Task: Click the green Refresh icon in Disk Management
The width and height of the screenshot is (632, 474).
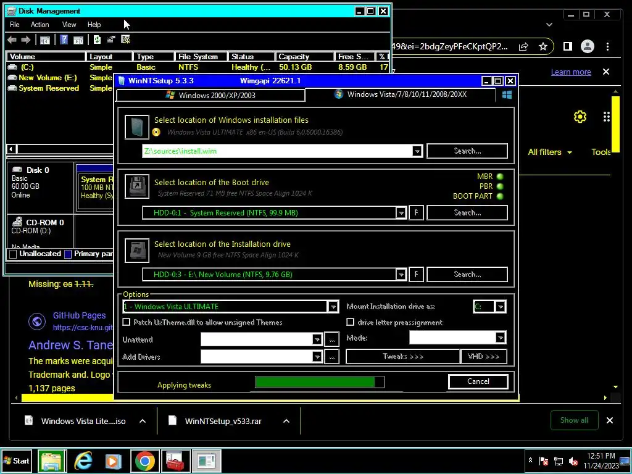Action: [x=97, y=39]
